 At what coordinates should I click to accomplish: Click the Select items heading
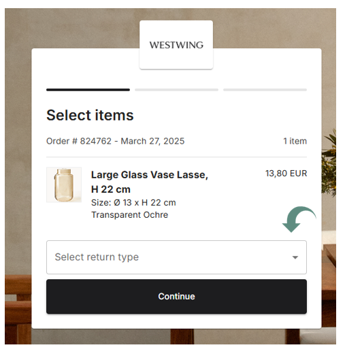point(90,115)
